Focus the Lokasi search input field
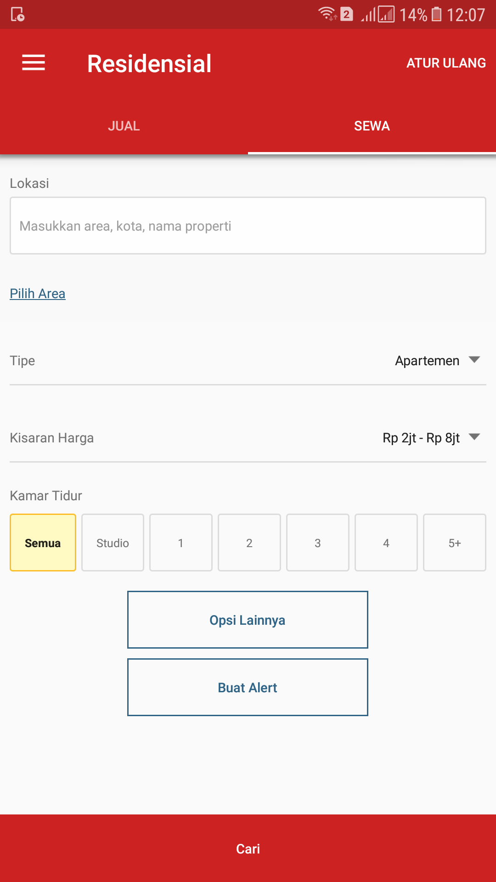The width and height of the screenshot is (496, 882). point(248,226)
